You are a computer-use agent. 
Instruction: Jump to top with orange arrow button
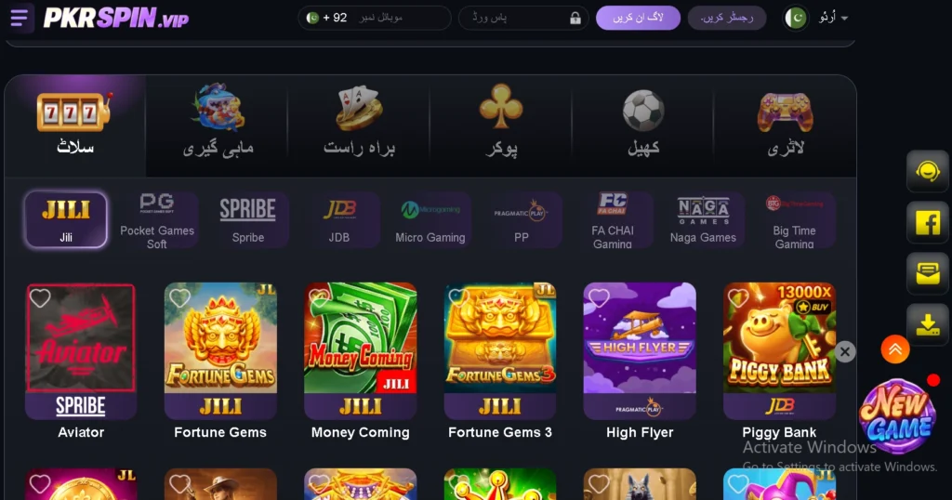895,349
